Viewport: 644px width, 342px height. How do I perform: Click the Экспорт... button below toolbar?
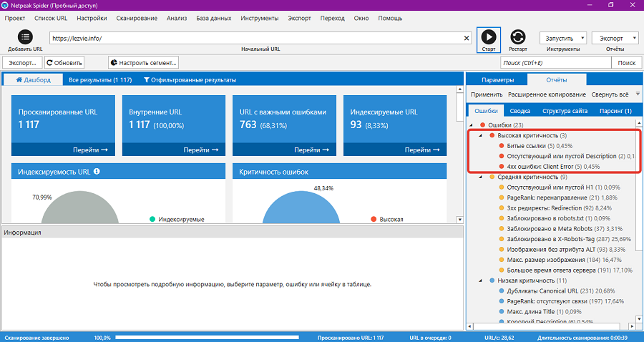[x=22, y=63]
